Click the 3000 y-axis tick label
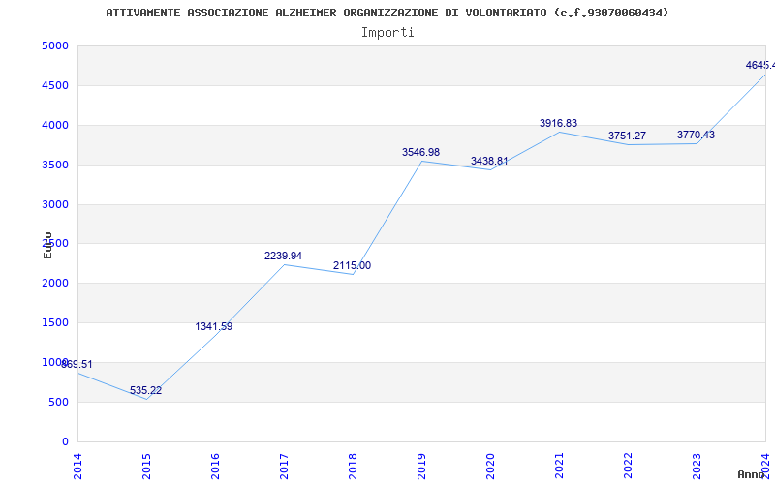The image size is (775, 484). pyautogui.click(x=55, y=204)
